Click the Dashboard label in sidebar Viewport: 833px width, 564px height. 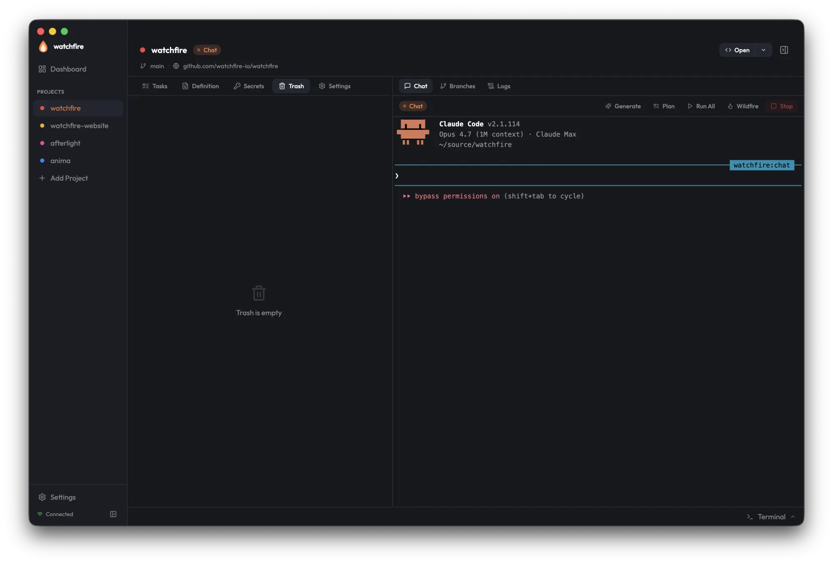[68, 69]
